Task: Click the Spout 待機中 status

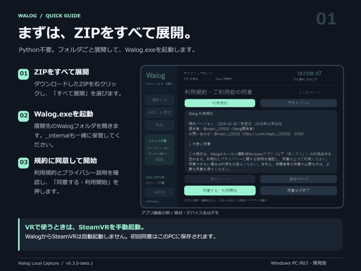Action: tap(224, 79)
